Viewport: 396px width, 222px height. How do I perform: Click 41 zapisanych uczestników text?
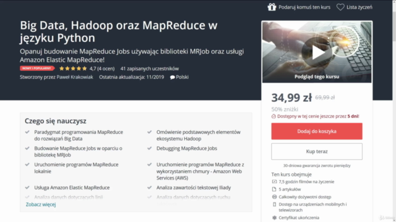pos(150,68)
